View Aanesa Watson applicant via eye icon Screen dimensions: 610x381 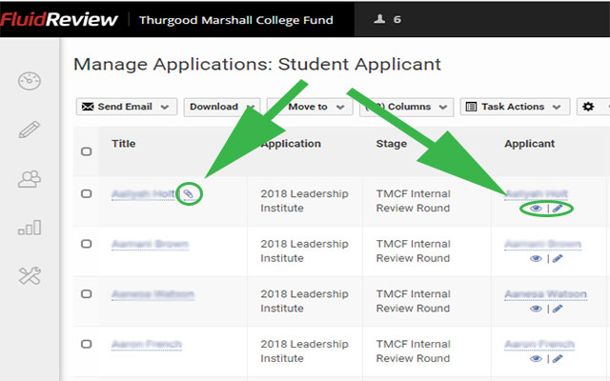(x=536, y=309)
